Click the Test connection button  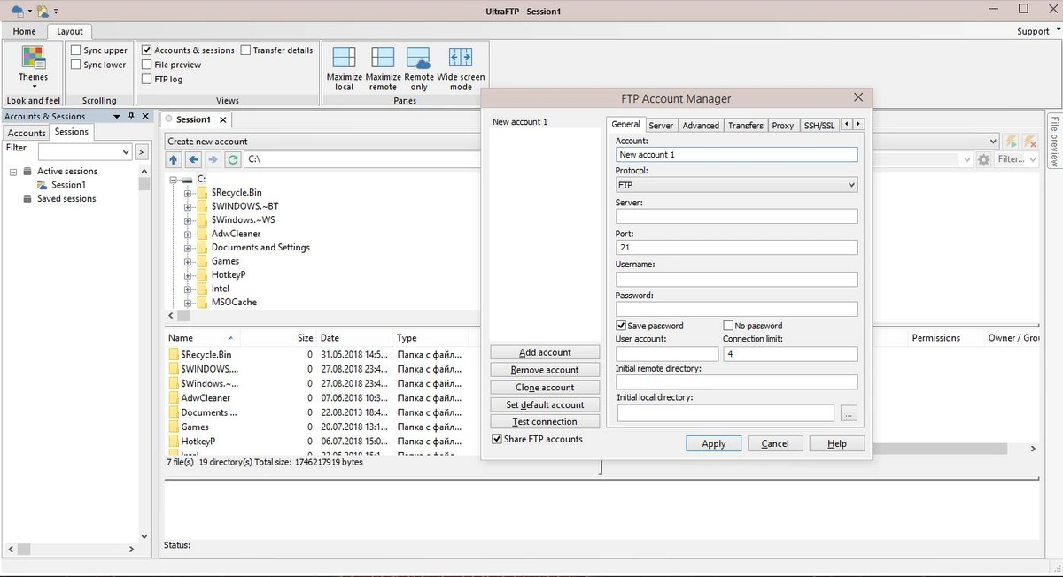click(x=545, y=422)
